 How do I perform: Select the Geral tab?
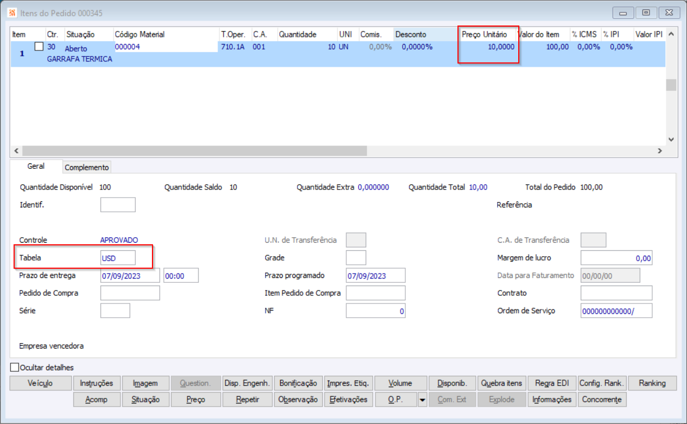36,166
